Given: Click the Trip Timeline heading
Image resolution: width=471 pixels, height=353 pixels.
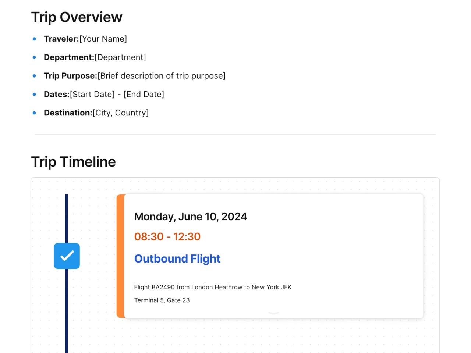Looking at the screenshot, I should pos(73,162).
